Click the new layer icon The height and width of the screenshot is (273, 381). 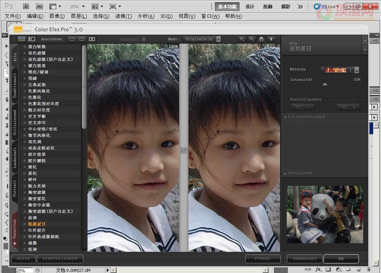pos(358,269)
